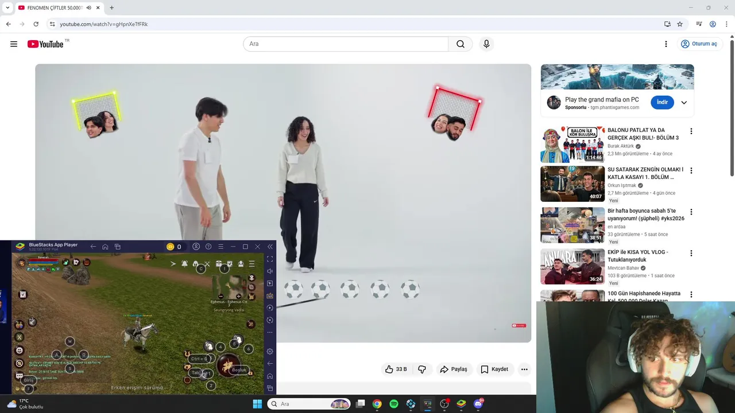This screenshot has height=413, width=735.
Task: Click Kaydet save button
Action: [494, 369]
